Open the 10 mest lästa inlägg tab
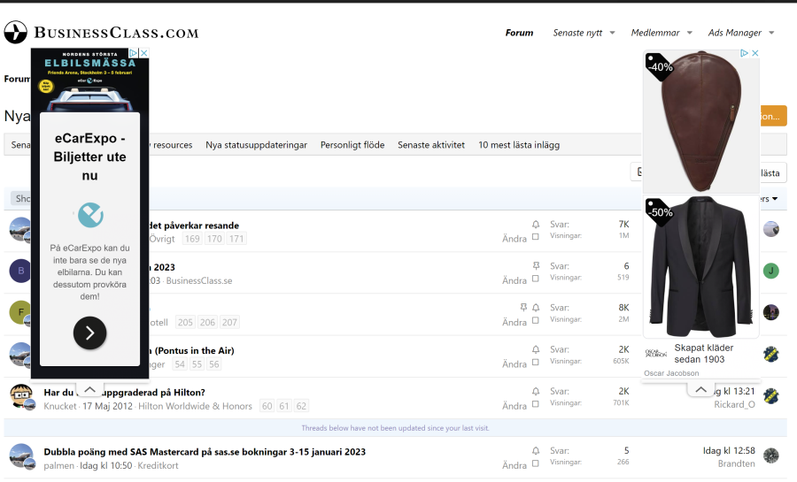The height and width of the screenshot is (482, 797). [519, 144]
